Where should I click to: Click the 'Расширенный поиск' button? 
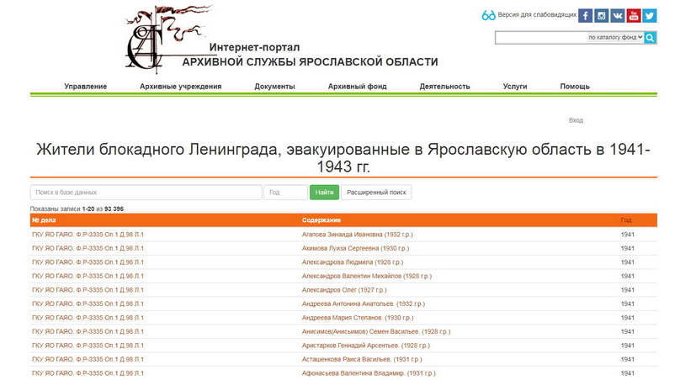click(x=376, y=193)
